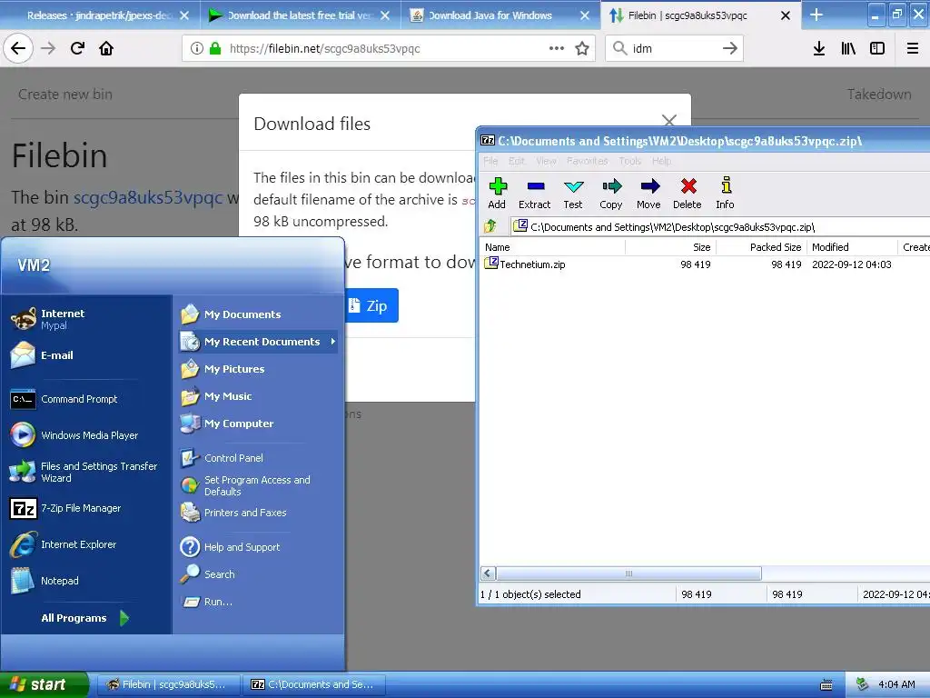Click Copy in the 7-Zip toolbar

(611, 194)
